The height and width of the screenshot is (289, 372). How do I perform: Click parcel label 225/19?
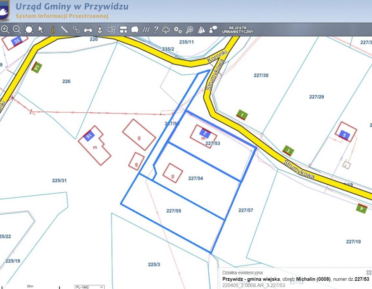point(13,261)
